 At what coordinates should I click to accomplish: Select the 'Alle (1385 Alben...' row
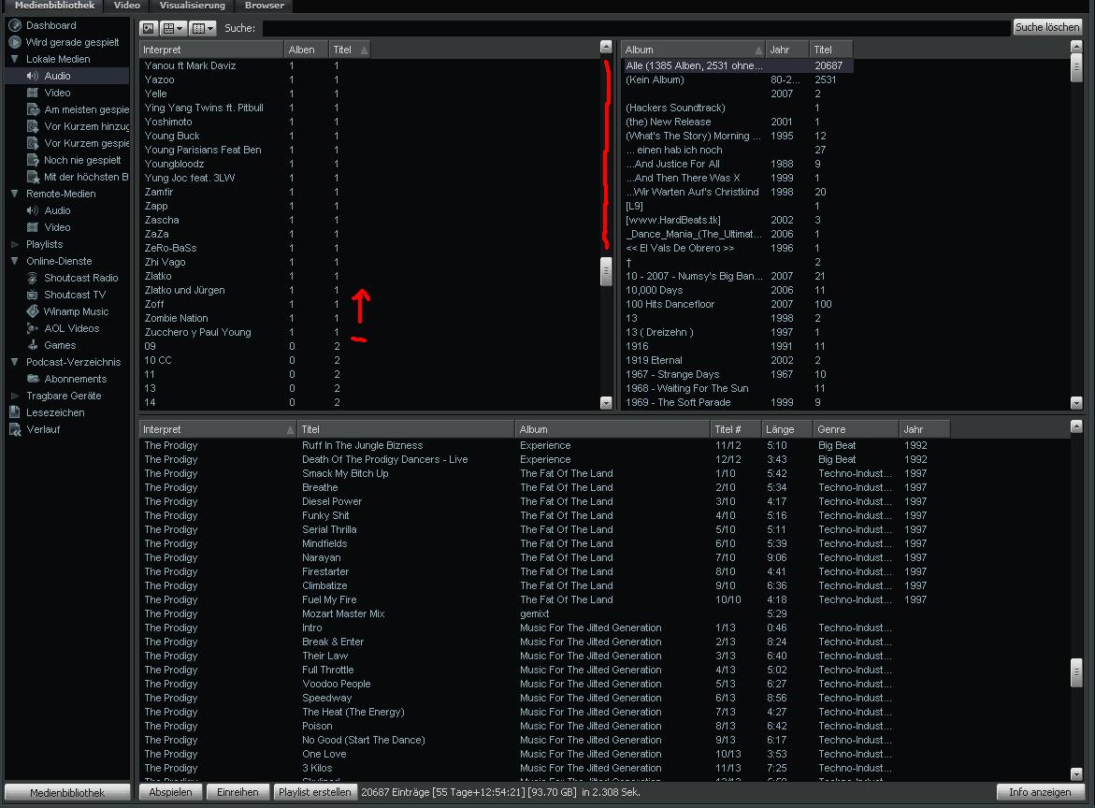coord(737,65)
